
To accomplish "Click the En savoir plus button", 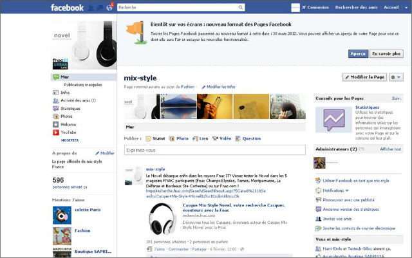I will (x=386, y=53).
